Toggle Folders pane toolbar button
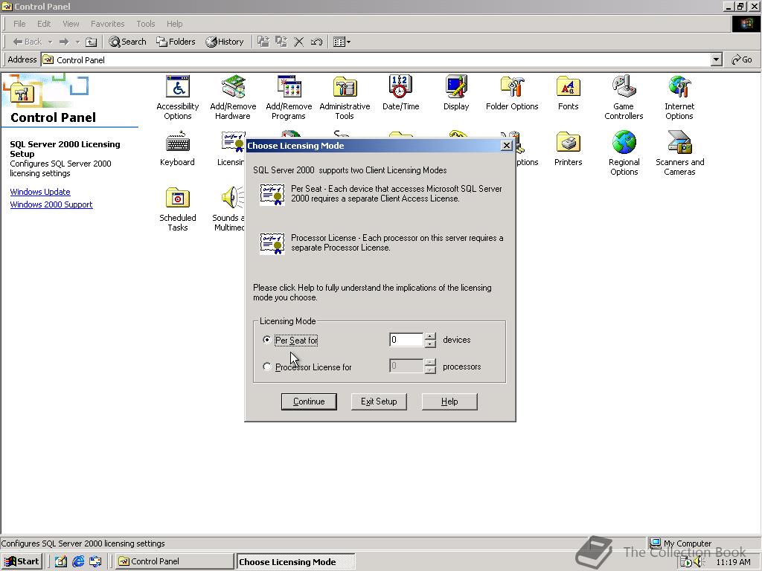Viewport: 762px width, 571px height. pyautogui.click(x=176, y=42)
